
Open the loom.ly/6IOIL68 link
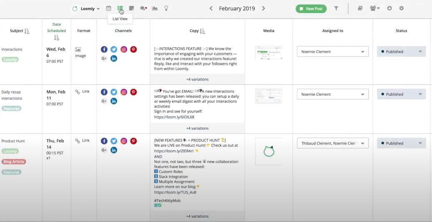174,117
